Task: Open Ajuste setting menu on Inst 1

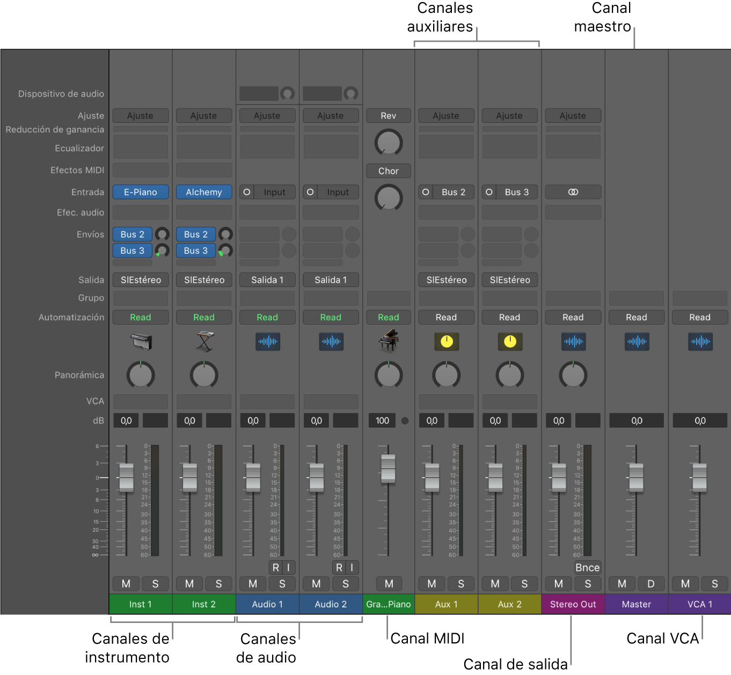Action: pyautogui.click(x=141, y=116)
